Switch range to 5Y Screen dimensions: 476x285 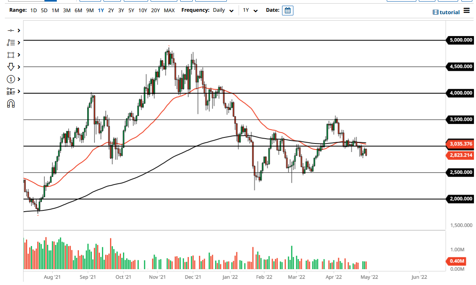131,10
